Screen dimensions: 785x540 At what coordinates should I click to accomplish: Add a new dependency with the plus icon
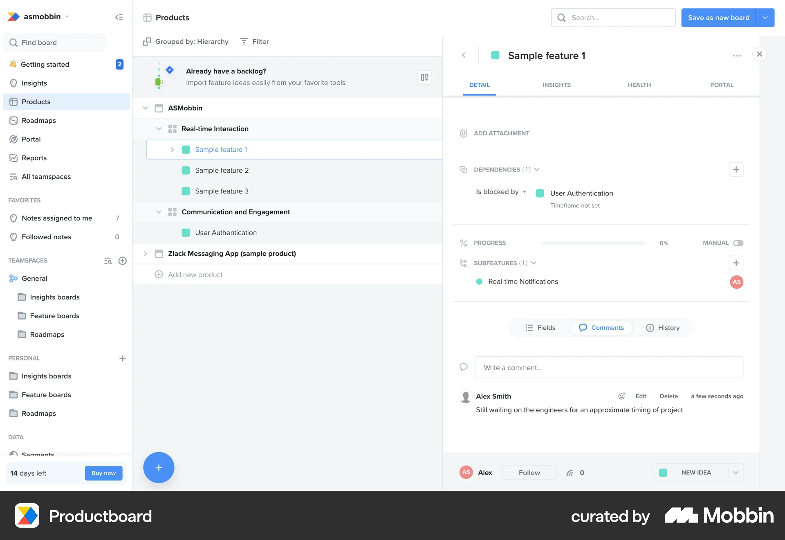[x=736, y=169]
